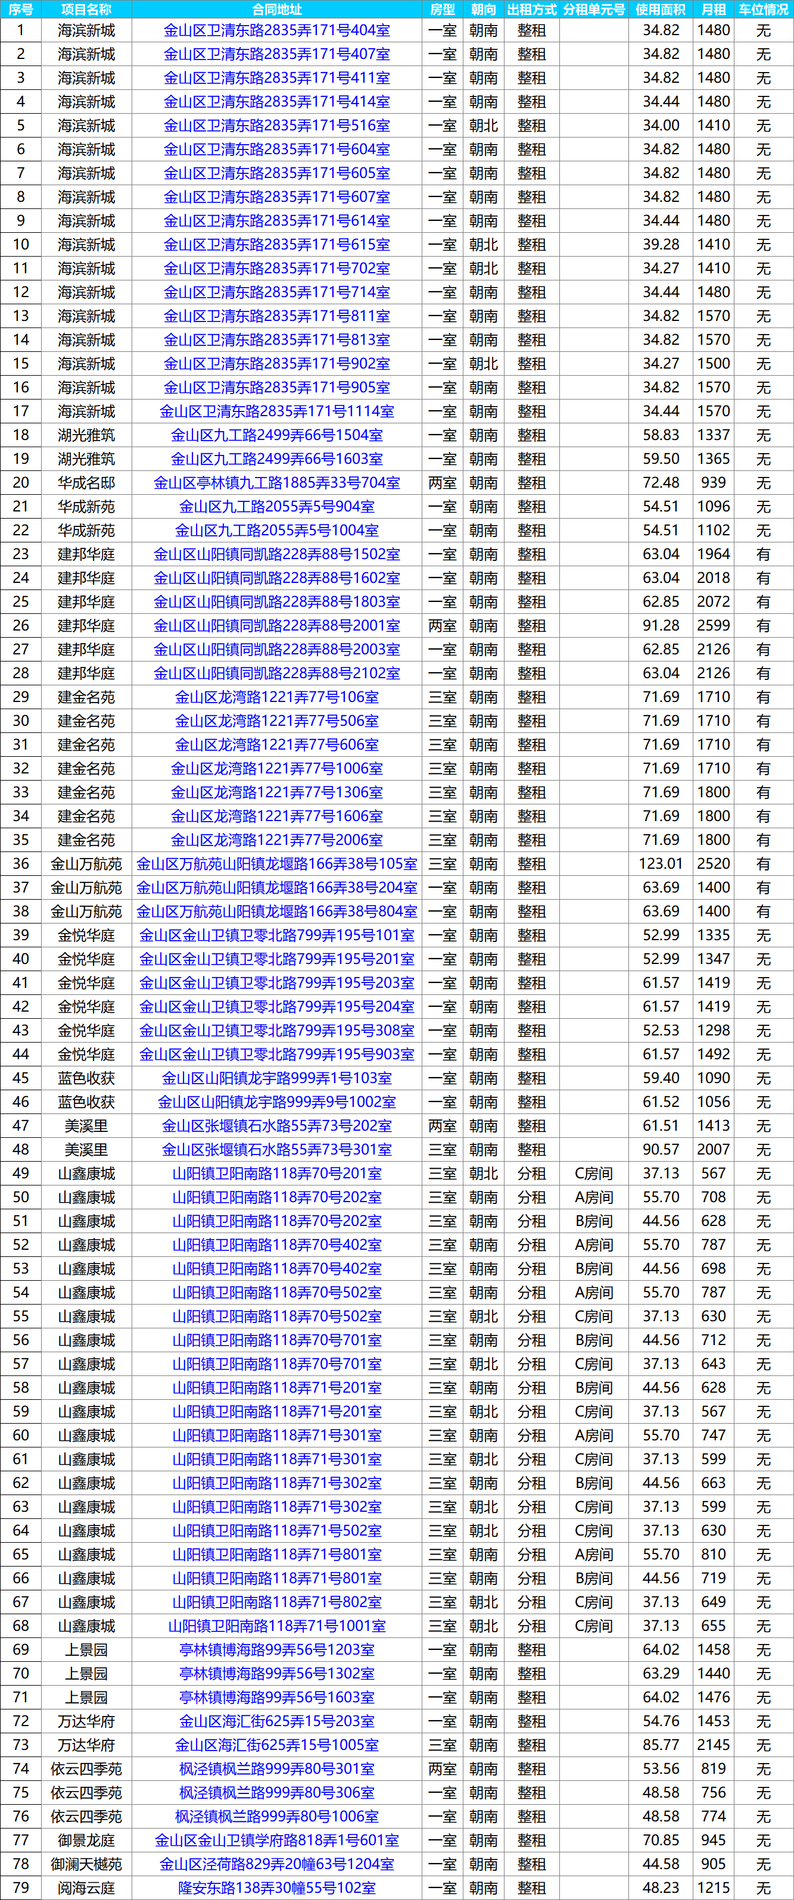Open 隆安东路138弄30幢55号102室 link
The width and height of the screenshot is (794, 1900).
[277, 1888]
